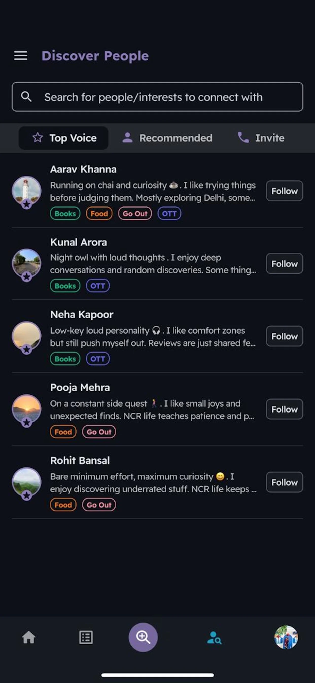The image size is (315, 683).
Task: Tap the Food tag under Pooja Mehra
Action: tap(63, 432)
